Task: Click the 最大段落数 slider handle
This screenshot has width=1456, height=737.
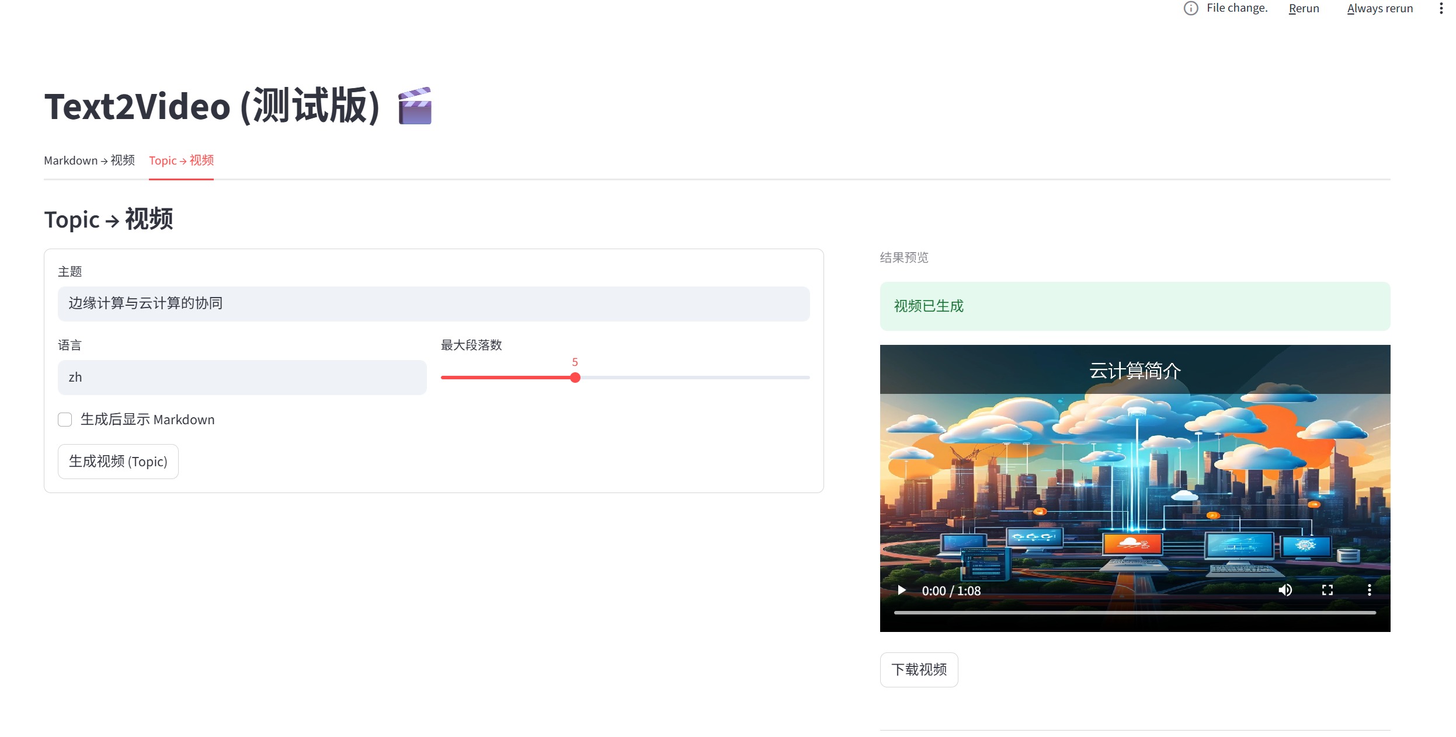Action: coord(575,378)
